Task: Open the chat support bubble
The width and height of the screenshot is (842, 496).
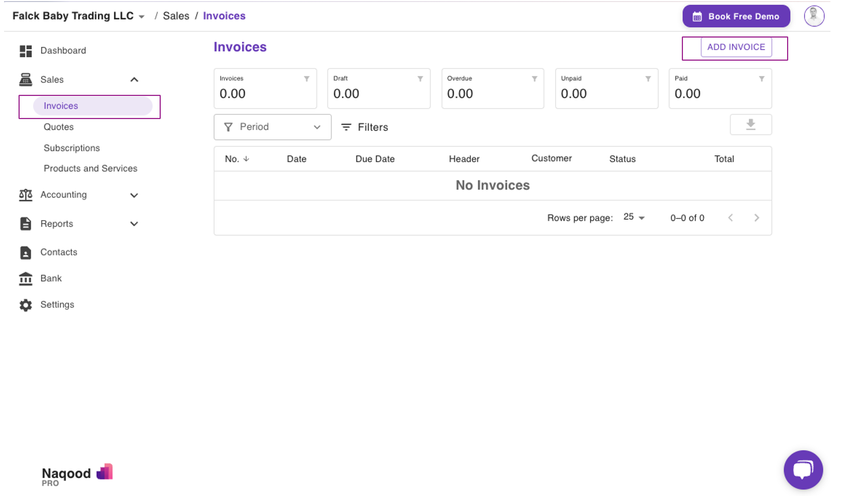Action: tap(803, 469)
